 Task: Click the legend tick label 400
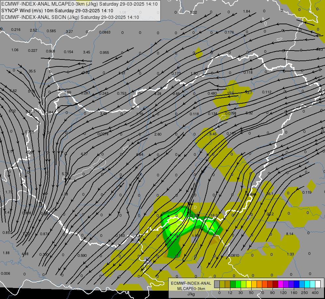click(315, 293)
